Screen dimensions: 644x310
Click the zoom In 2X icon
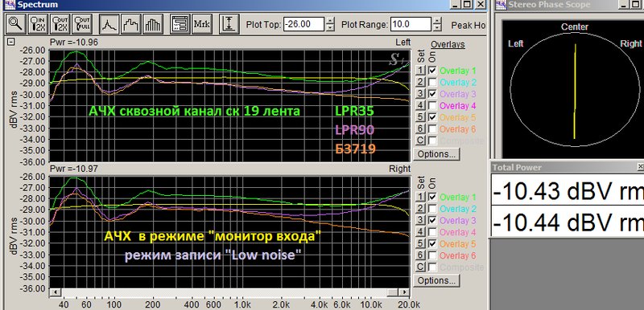pyautogui.click(x=39, y=24)
